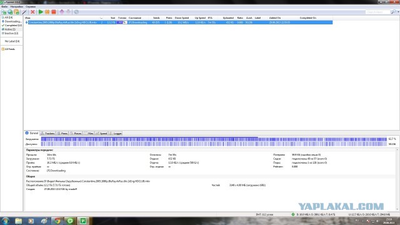Screen dimensions: 400x225
Task: Switch to the Peers tab
Action: [62, 133]
